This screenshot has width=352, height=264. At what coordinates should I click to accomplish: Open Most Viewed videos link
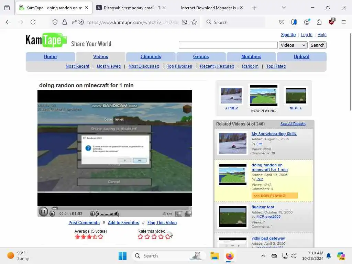point(109,66)
